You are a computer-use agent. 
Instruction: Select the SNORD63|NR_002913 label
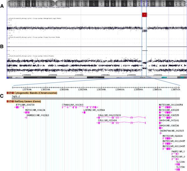pyautogui.click(x=38, y=115)
